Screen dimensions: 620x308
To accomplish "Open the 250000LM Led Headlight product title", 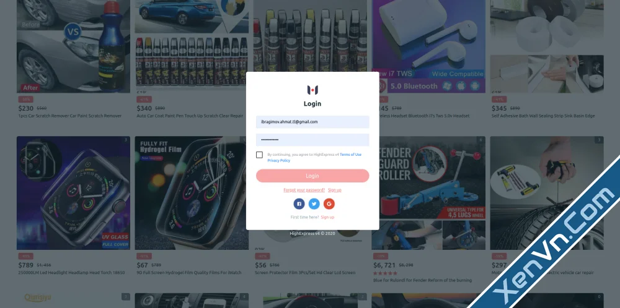I will pos(71,273).
